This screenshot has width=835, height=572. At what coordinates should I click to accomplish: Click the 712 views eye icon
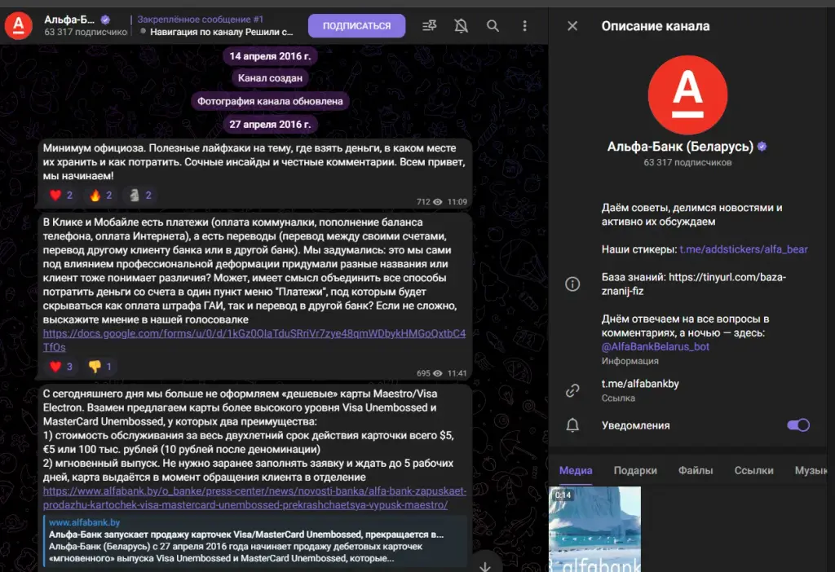438,202
